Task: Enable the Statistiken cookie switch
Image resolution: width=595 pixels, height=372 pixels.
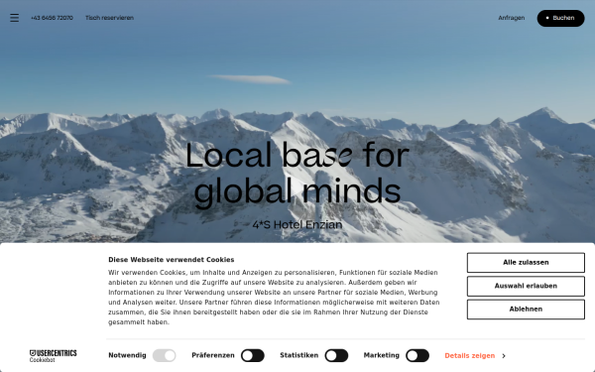Action: pyautogui.click(x=336, y=356)
